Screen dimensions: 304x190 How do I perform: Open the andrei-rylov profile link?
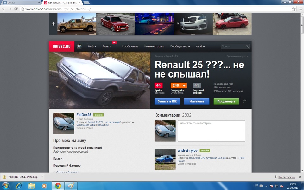click(x=188, y=151)
